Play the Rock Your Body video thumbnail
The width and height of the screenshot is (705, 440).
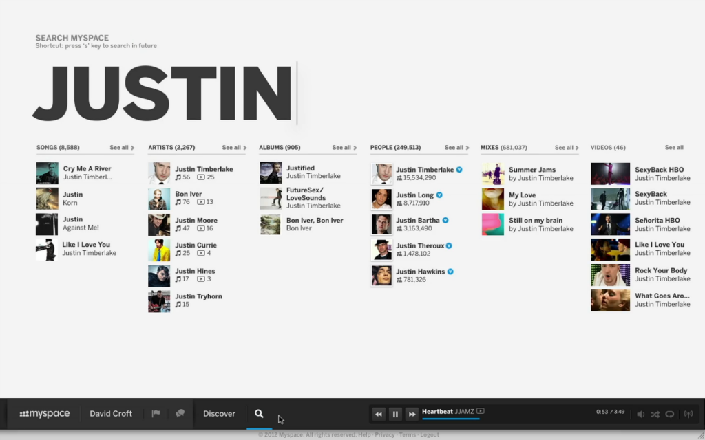610,275
